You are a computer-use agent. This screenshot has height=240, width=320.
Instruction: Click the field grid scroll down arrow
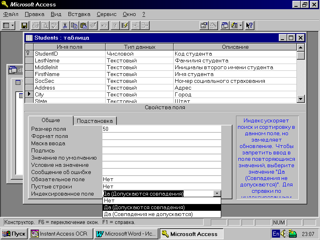[x=301, y=99]
